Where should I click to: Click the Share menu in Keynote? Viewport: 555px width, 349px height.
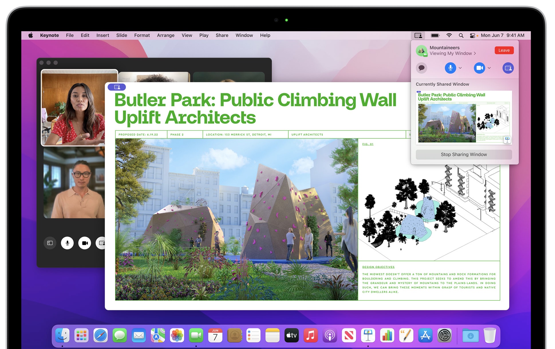pyautogui.click(x=222, y=35)
